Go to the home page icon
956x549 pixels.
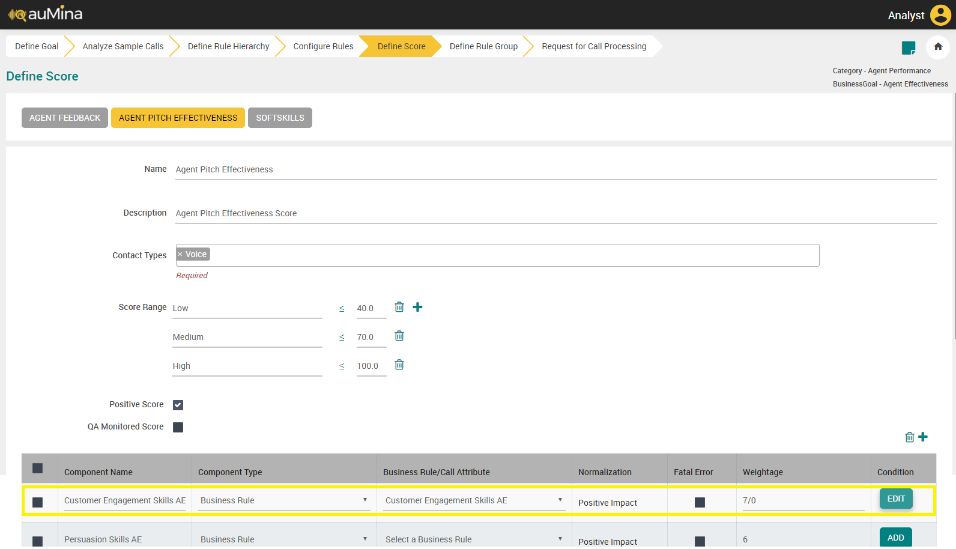tap(938, 47)
